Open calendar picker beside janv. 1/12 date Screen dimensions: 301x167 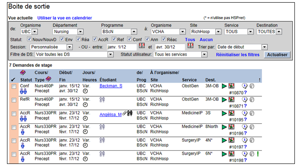[x=142, y=46]
